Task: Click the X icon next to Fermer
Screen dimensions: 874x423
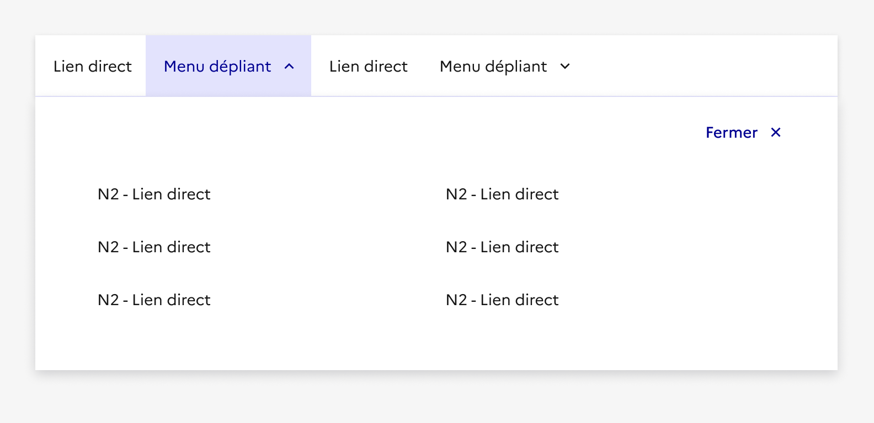Action: pyautogui.click(x=776, y=132)
